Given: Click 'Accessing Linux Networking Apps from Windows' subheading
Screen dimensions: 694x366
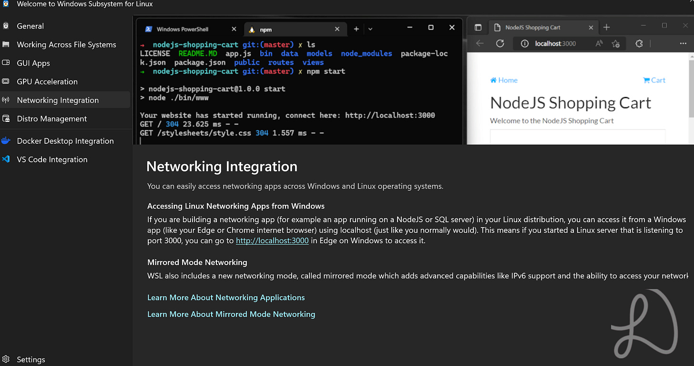Looking at the screenshot, I should (236, 206).
